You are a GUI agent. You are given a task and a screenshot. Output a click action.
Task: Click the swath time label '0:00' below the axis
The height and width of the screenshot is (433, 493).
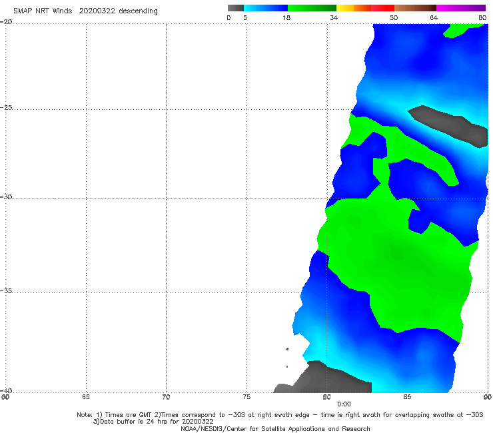pyautogui.click(x=344, y=404)
